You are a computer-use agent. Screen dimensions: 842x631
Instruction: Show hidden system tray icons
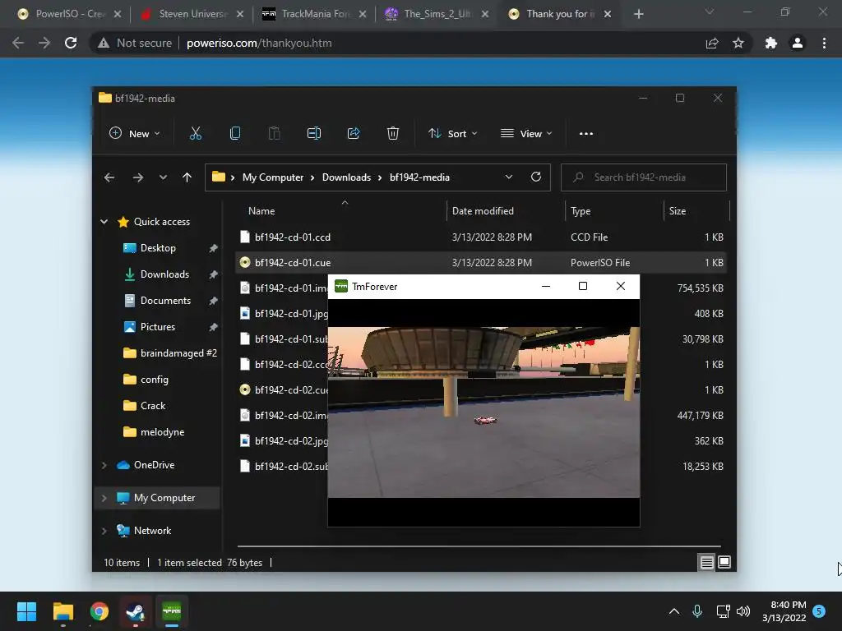click(x=674, y=611)
